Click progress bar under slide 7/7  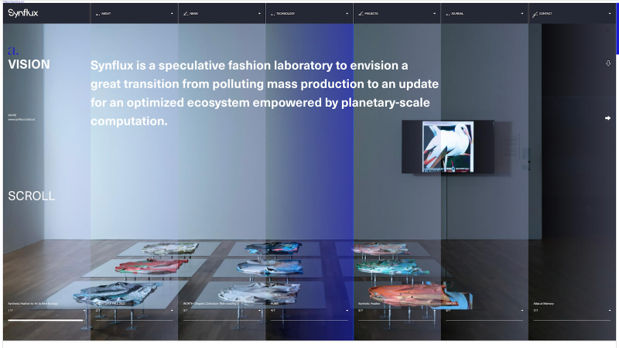point(572,320)
